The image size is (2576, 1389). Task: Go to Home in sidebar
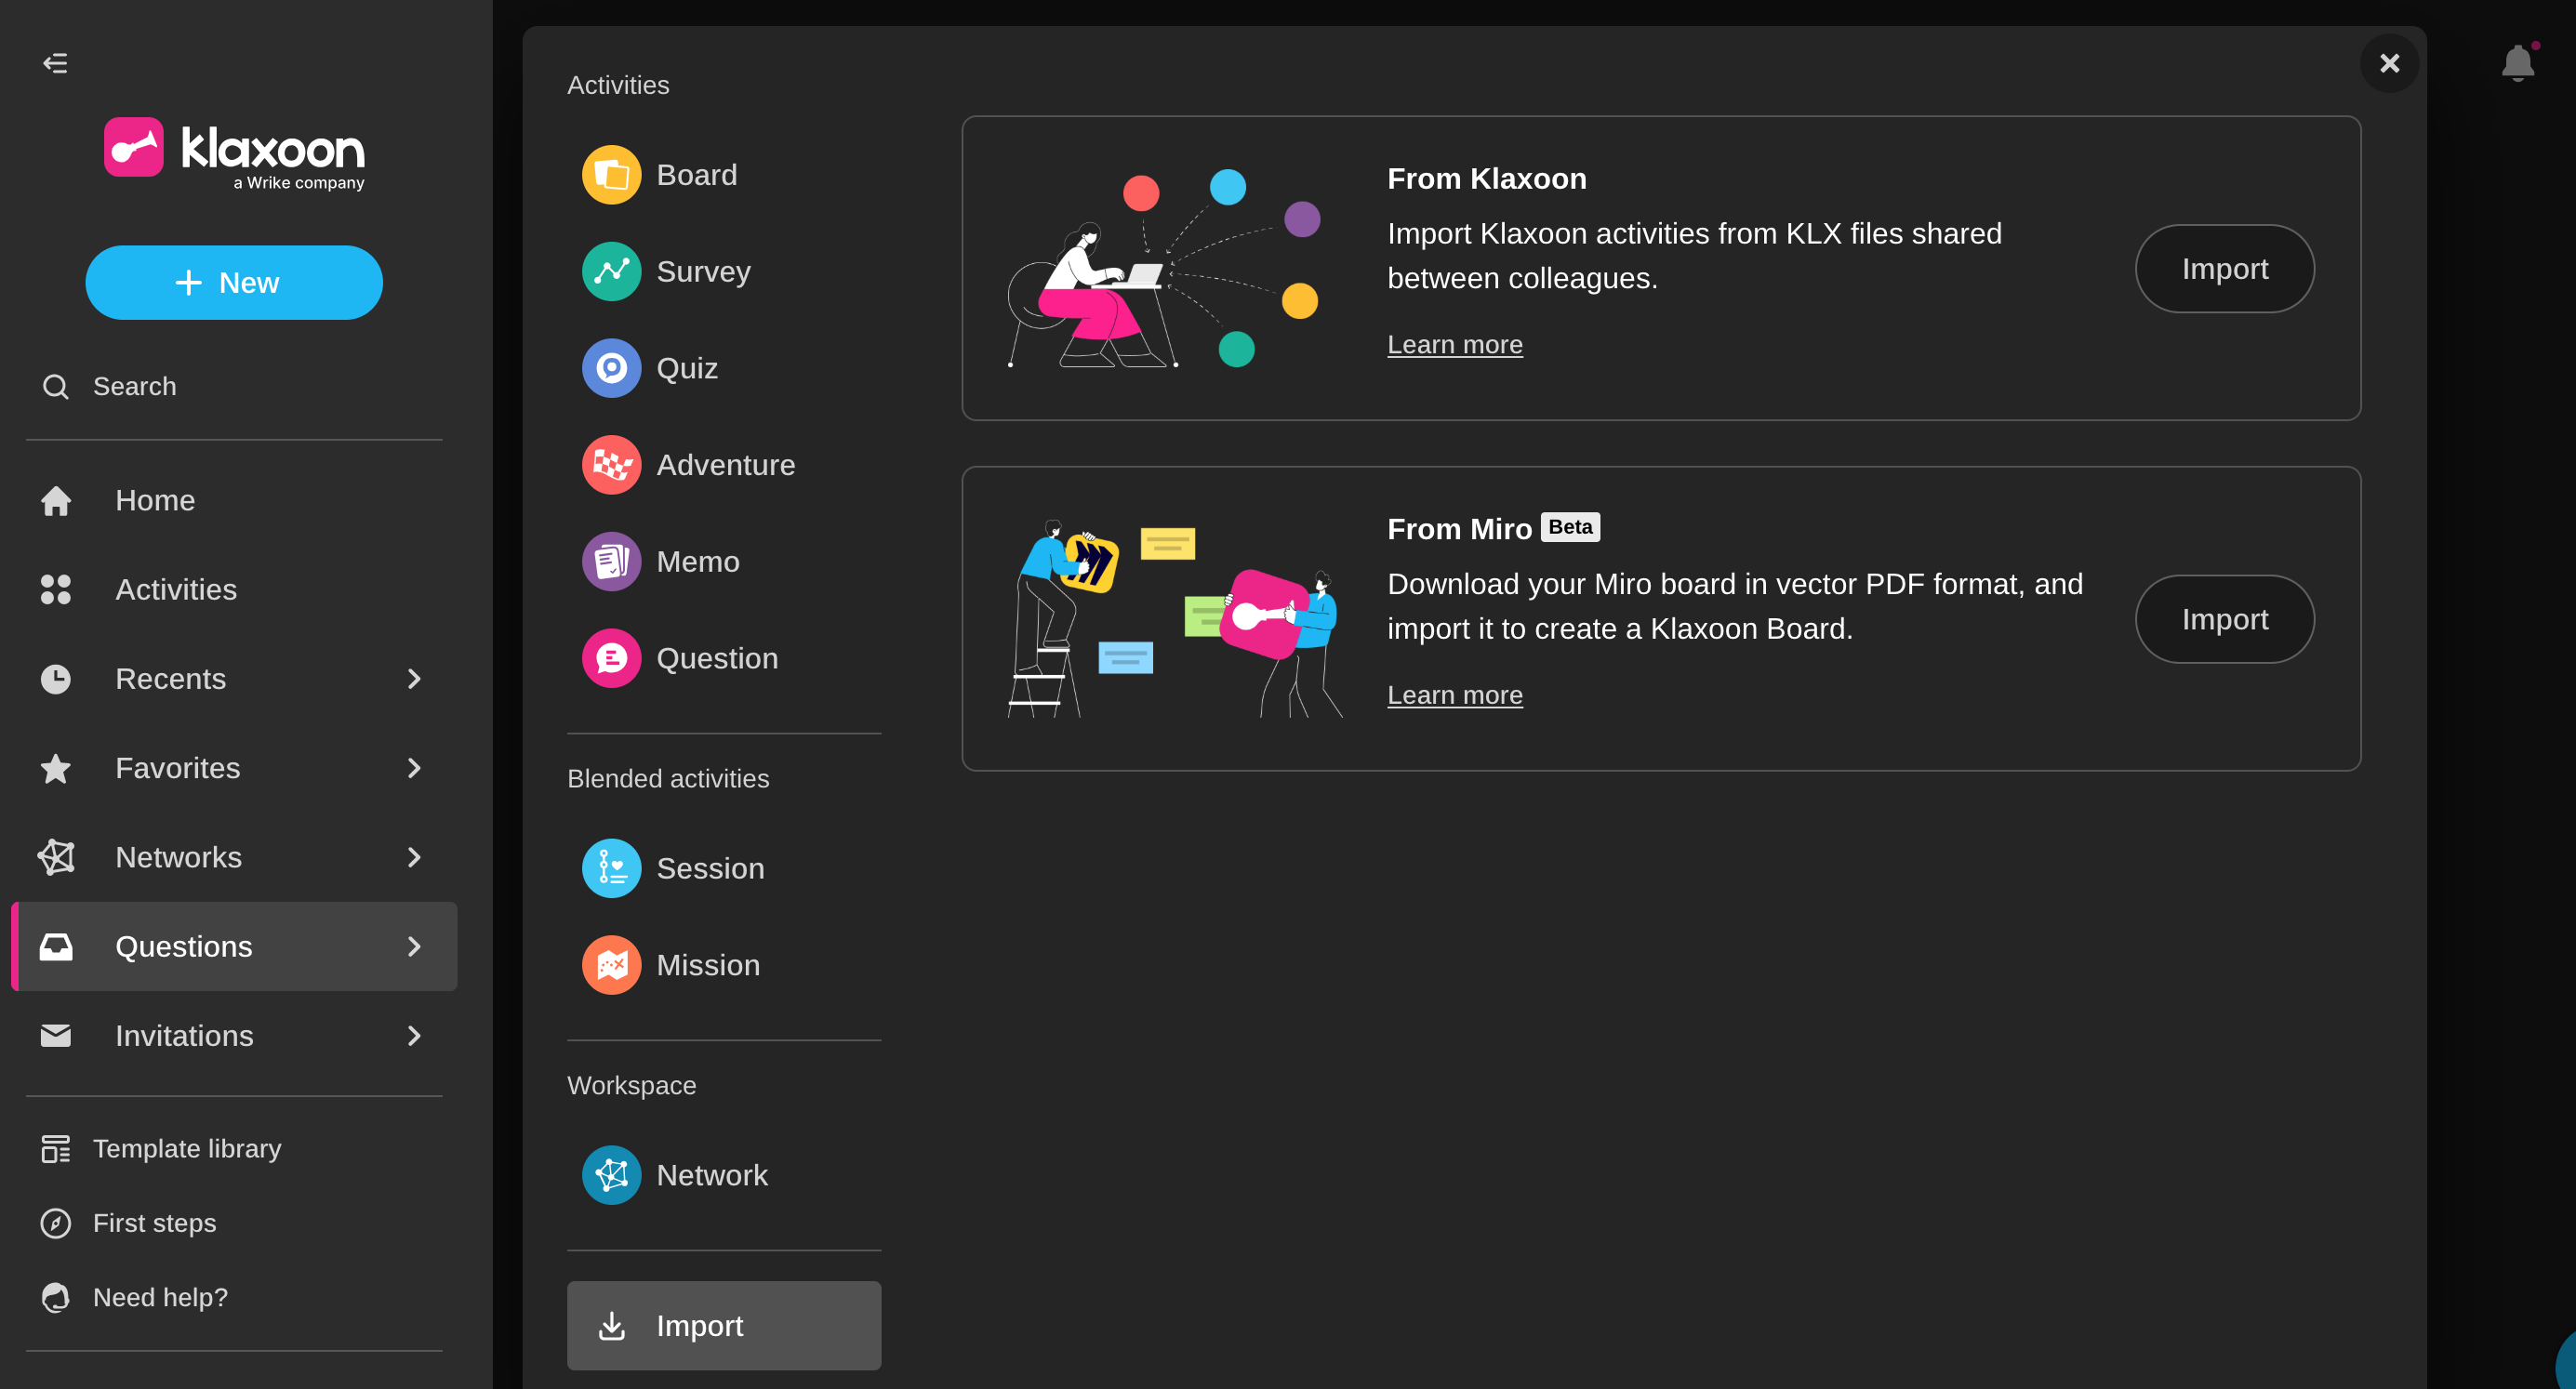[154, 500]
